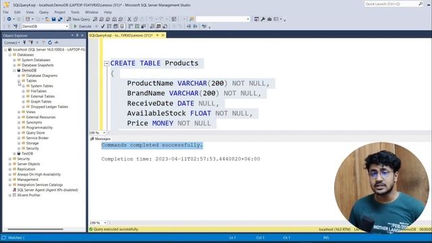The width and height of the screenshot is (432, 243).
Task: Click the Copy toolbar icon
Action: tap(136, 19)
